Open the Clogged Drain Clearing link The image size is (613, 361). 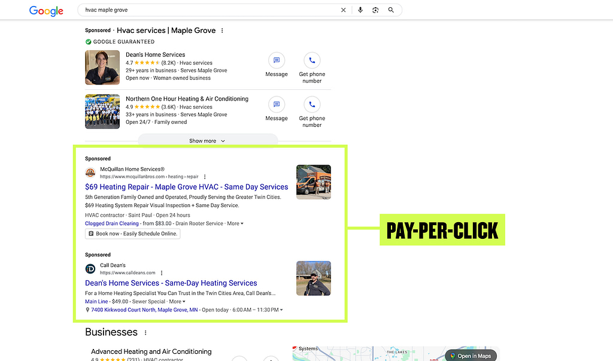pyautogui.click(x=111, y=223)
